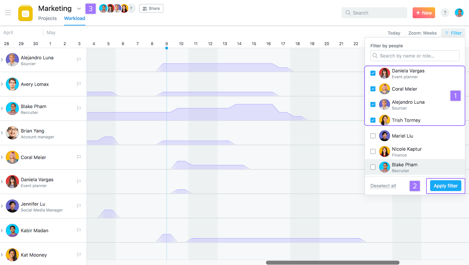Open profile avatar in top right corner
This screenshot has width=469, height=265.
click(x=459, y=13)
